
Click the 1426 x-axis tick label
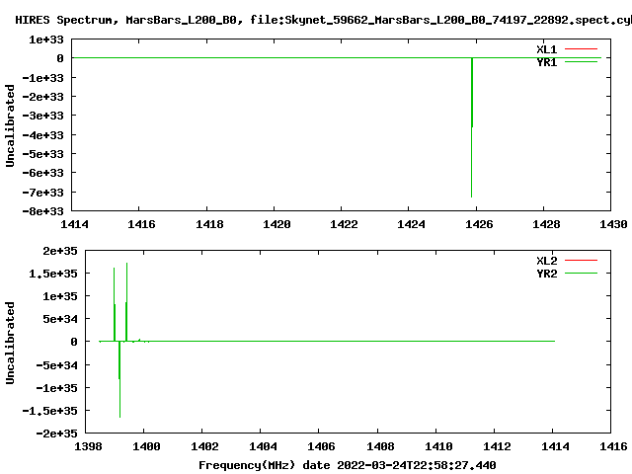pos(479,224)
